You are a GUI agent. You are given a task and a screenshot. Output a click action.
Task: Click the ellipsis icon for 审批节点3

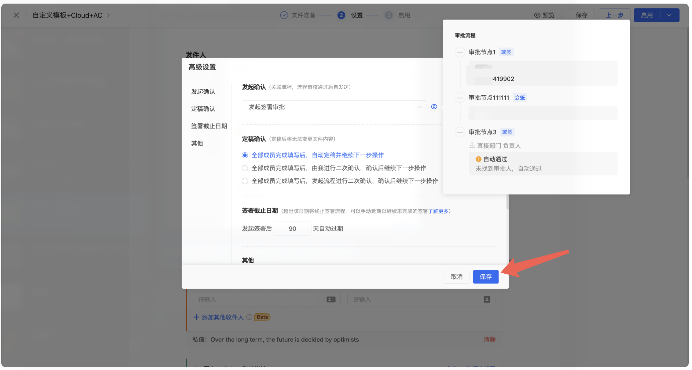pyautogui.click(x=460, y=132)
